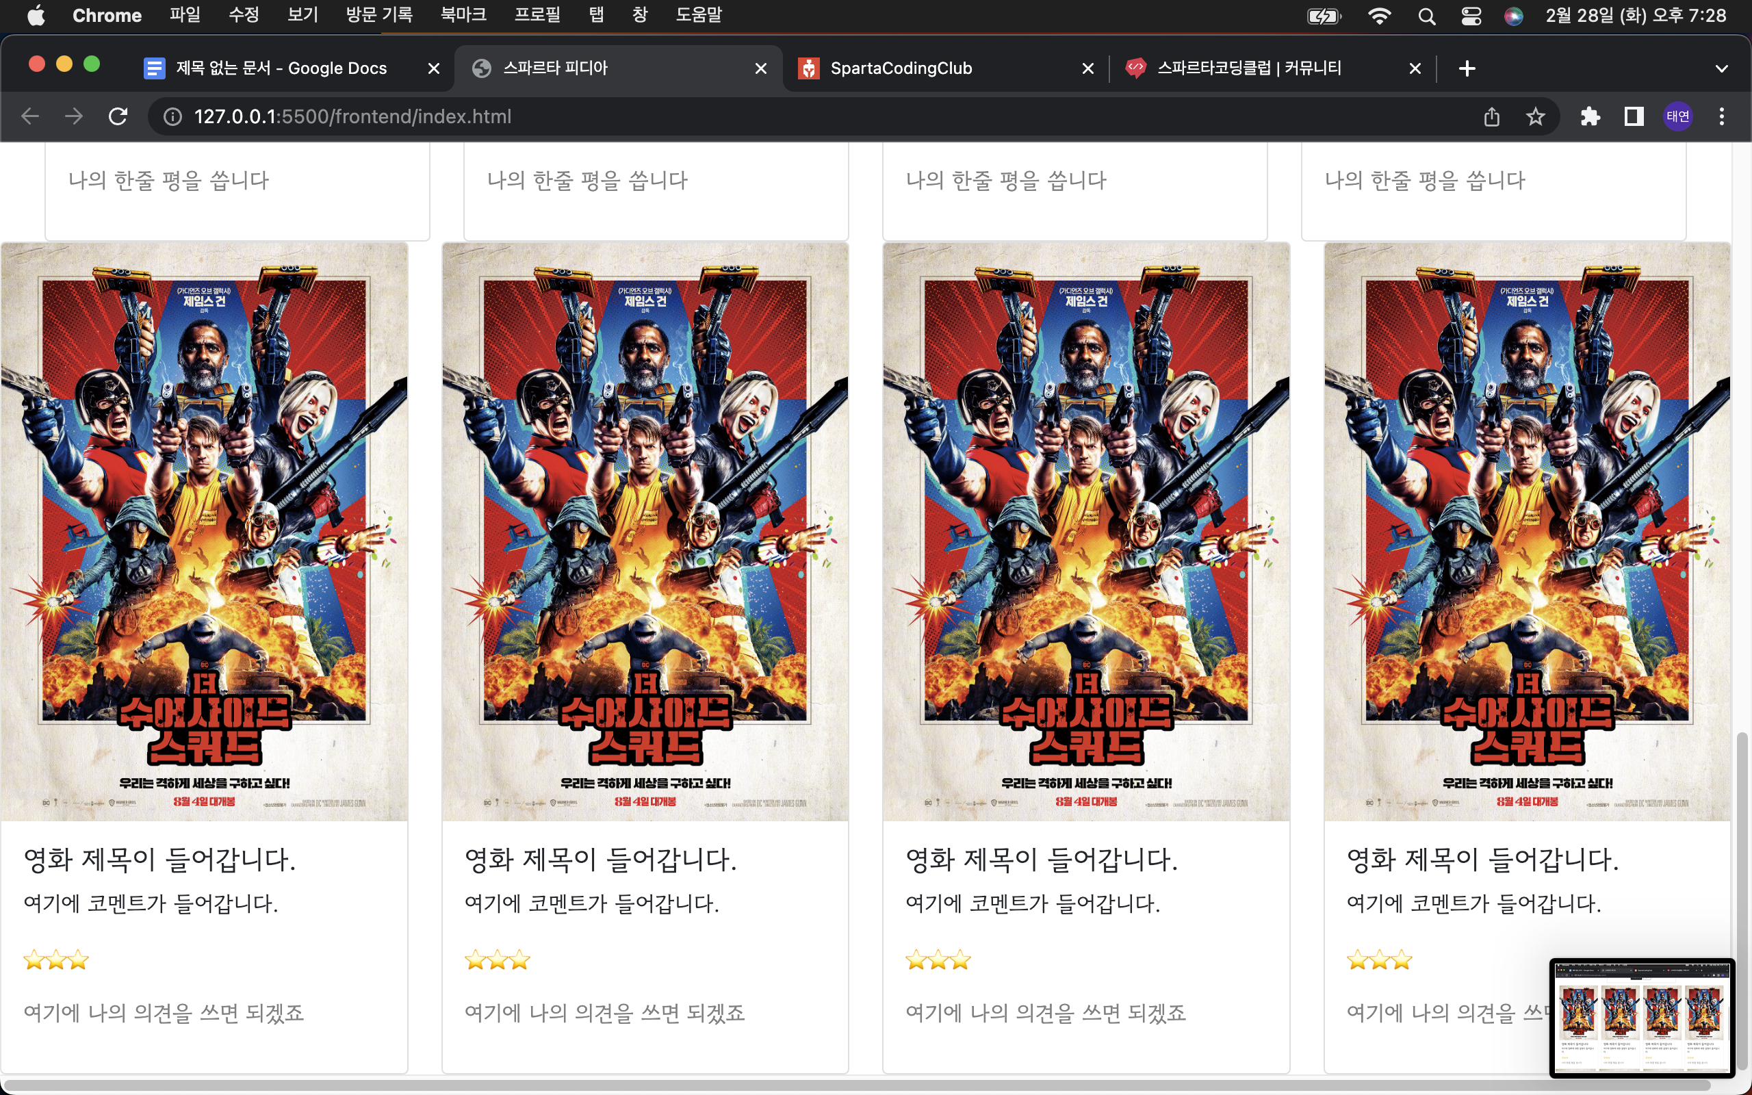The image size is (1752, 1095).
Task: Click the first card's star rating
Action: click(x=55, y=960)
